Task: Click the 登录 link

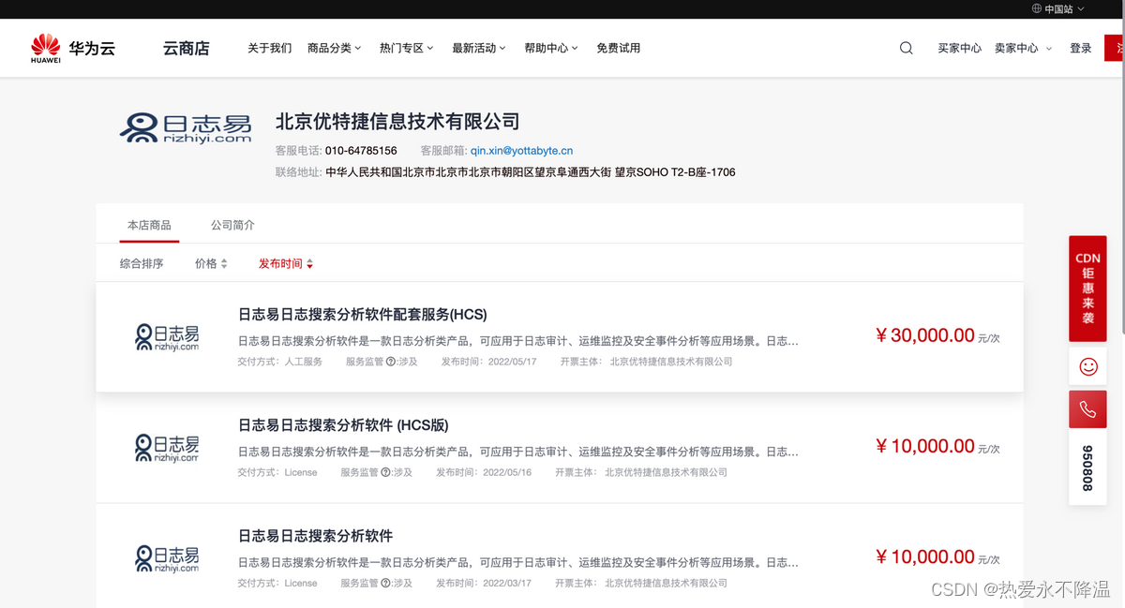Action: point(1080,48)
